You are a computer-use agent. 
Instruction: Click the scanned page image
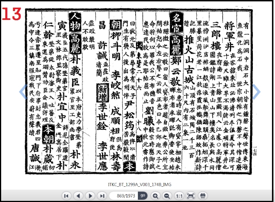(139, 91)
